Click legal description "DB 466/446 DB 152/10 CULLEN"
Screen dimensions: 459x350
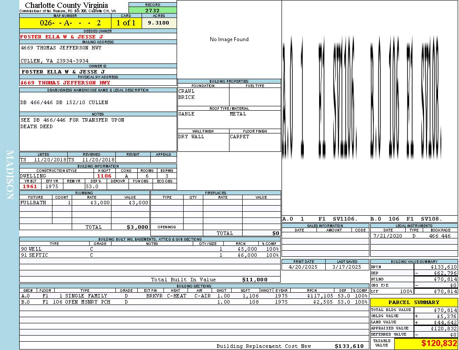[64, 102]
